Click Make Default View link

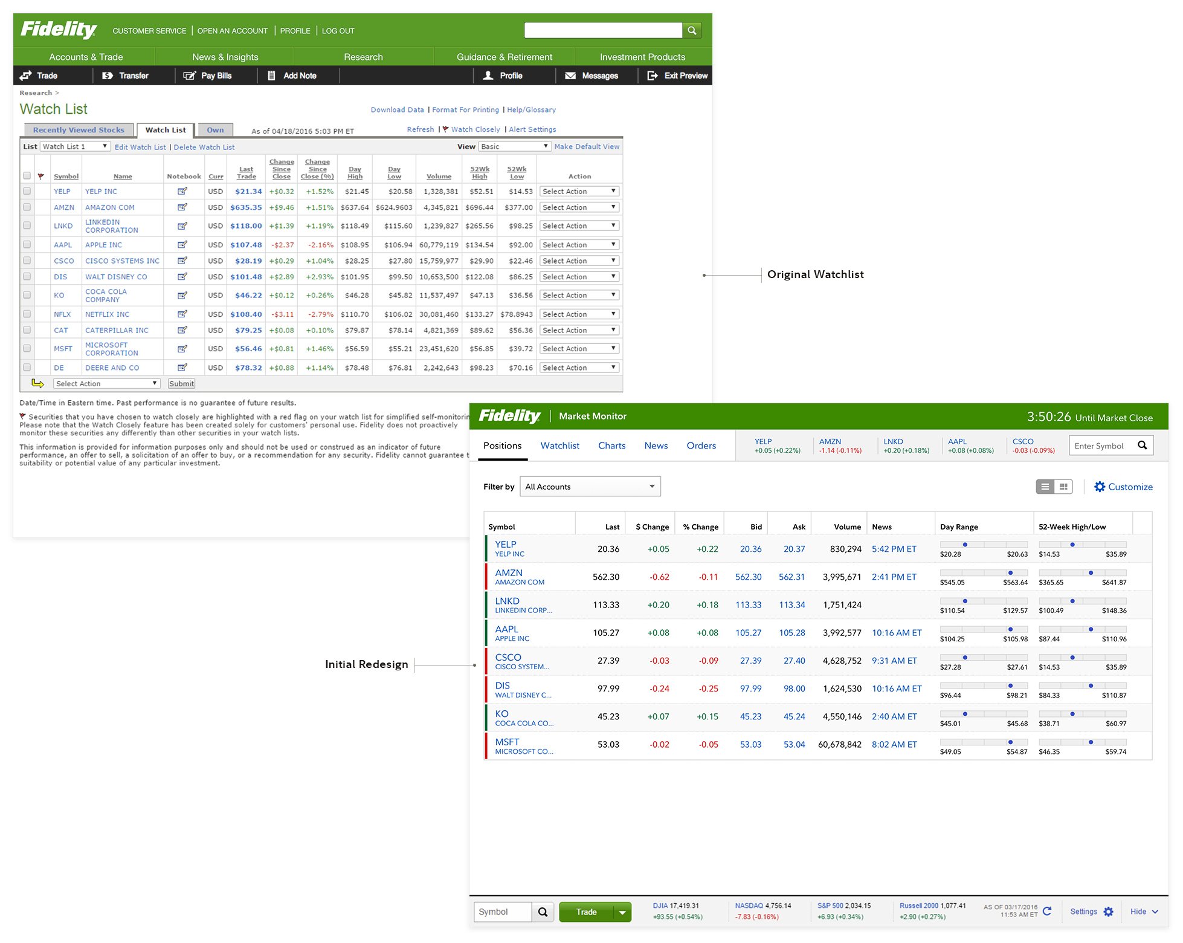coord(587,146)
